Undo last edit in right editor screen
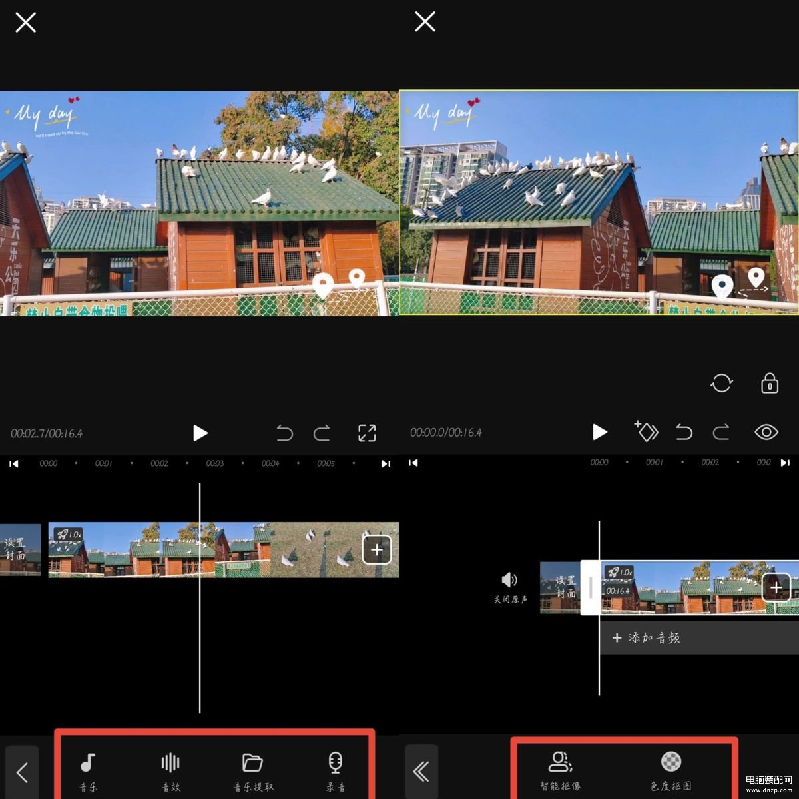The image size is (799, 799). click(x=684, y=432)
